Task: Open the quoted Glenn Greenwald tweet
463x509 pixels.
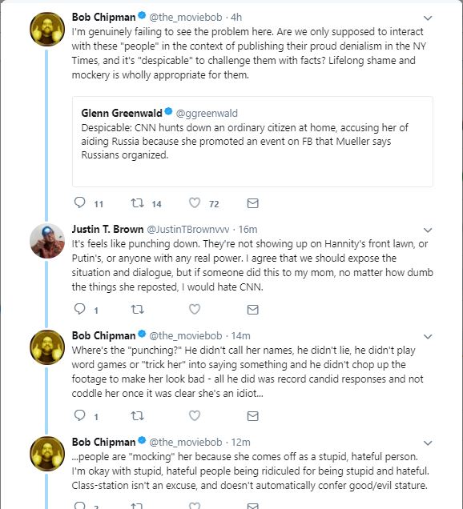Action: (x=252, y=141)
